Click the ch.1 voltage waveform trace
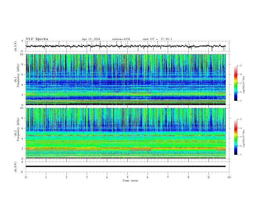 click(x=126, y=46)
